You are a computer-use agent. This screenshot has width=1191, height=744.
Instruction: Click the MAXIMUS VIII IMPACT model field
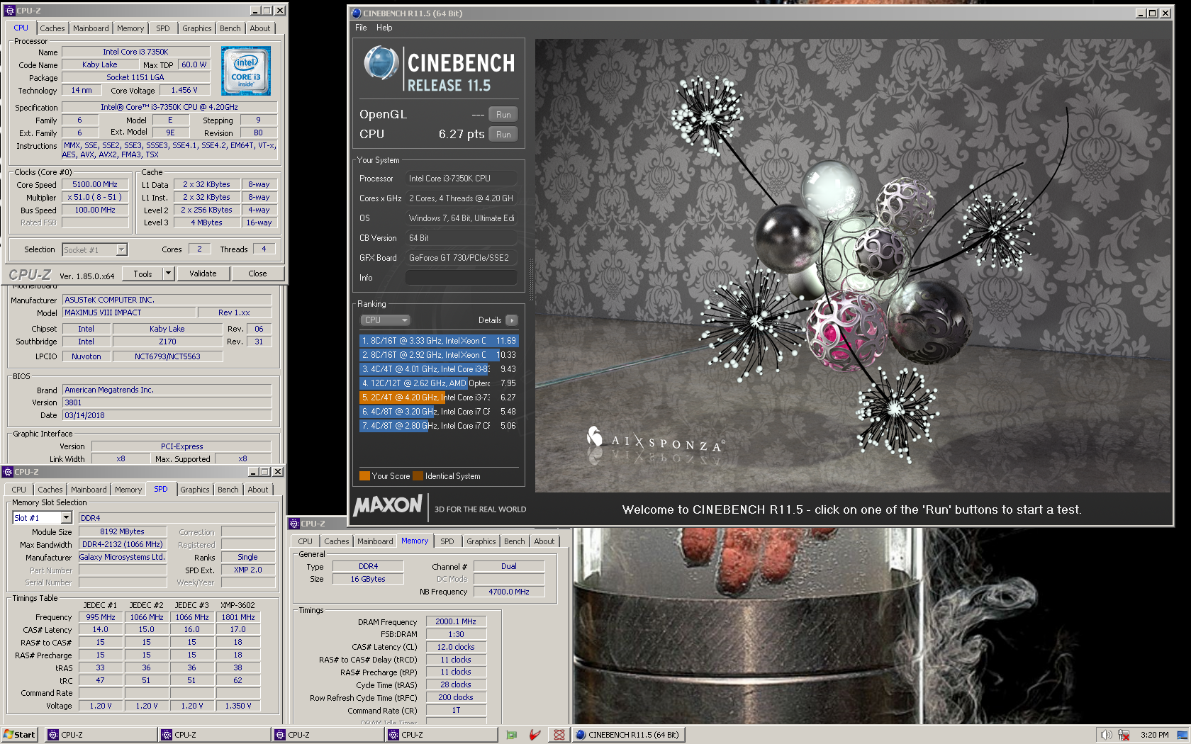coord(129,312)
